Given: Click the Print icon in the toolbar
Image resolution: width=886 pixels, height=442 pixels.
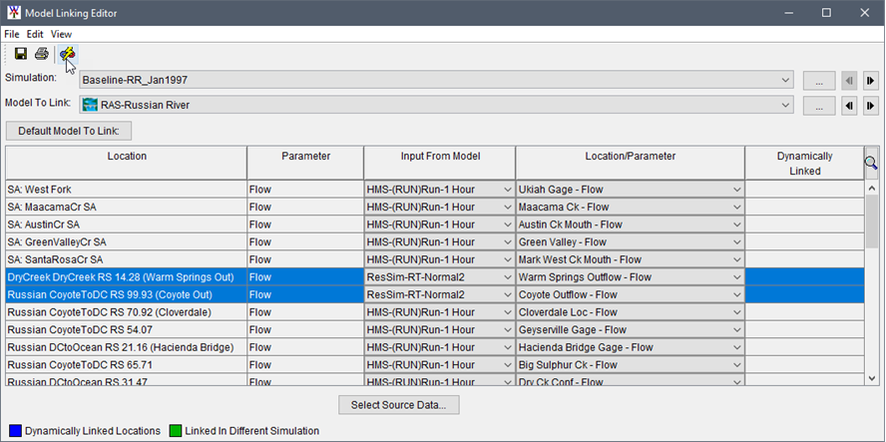Looking at the screenshot, I should (42, 54).
